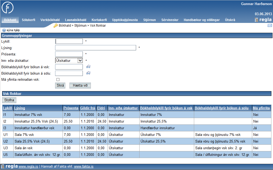This screenshot has height=170, width=273.
Task: Click the Fakta circular logo icon
Action: pos(7,8)
